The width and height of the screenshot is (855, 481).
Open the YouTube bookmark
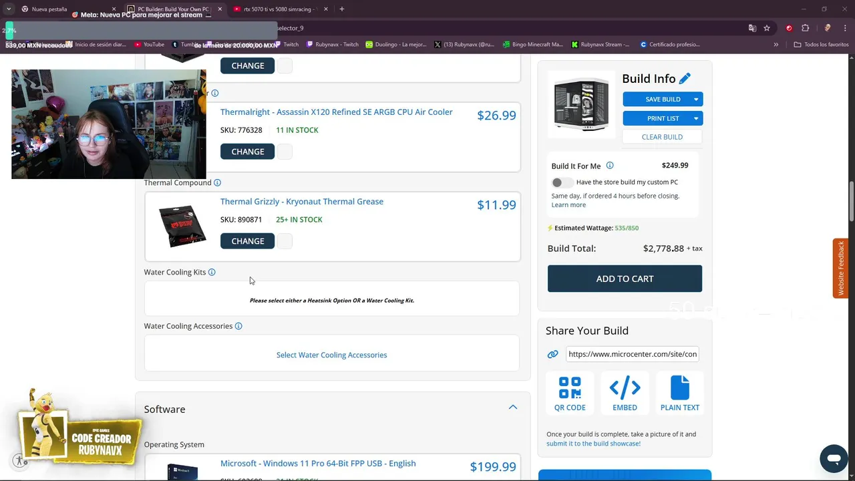click(149, 44)
